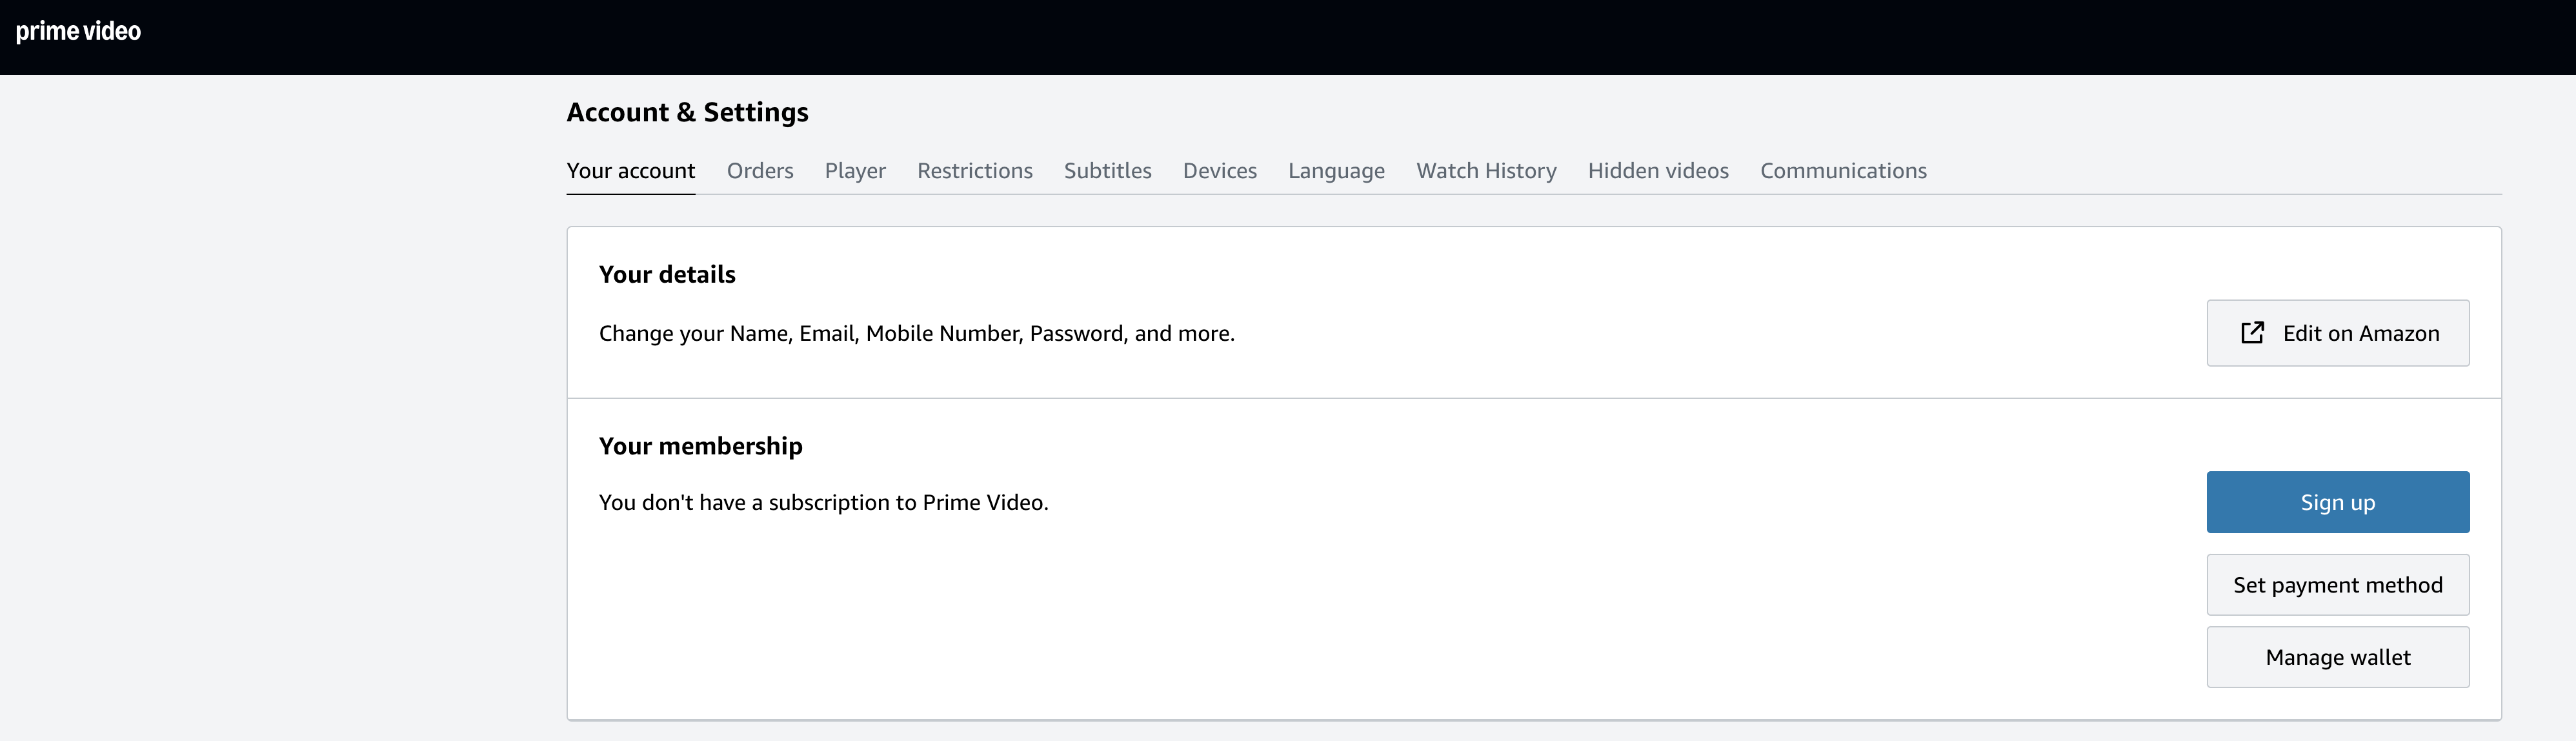Open the Watch History tab
The image size is (2576, 741).
tap(1486, 171)
